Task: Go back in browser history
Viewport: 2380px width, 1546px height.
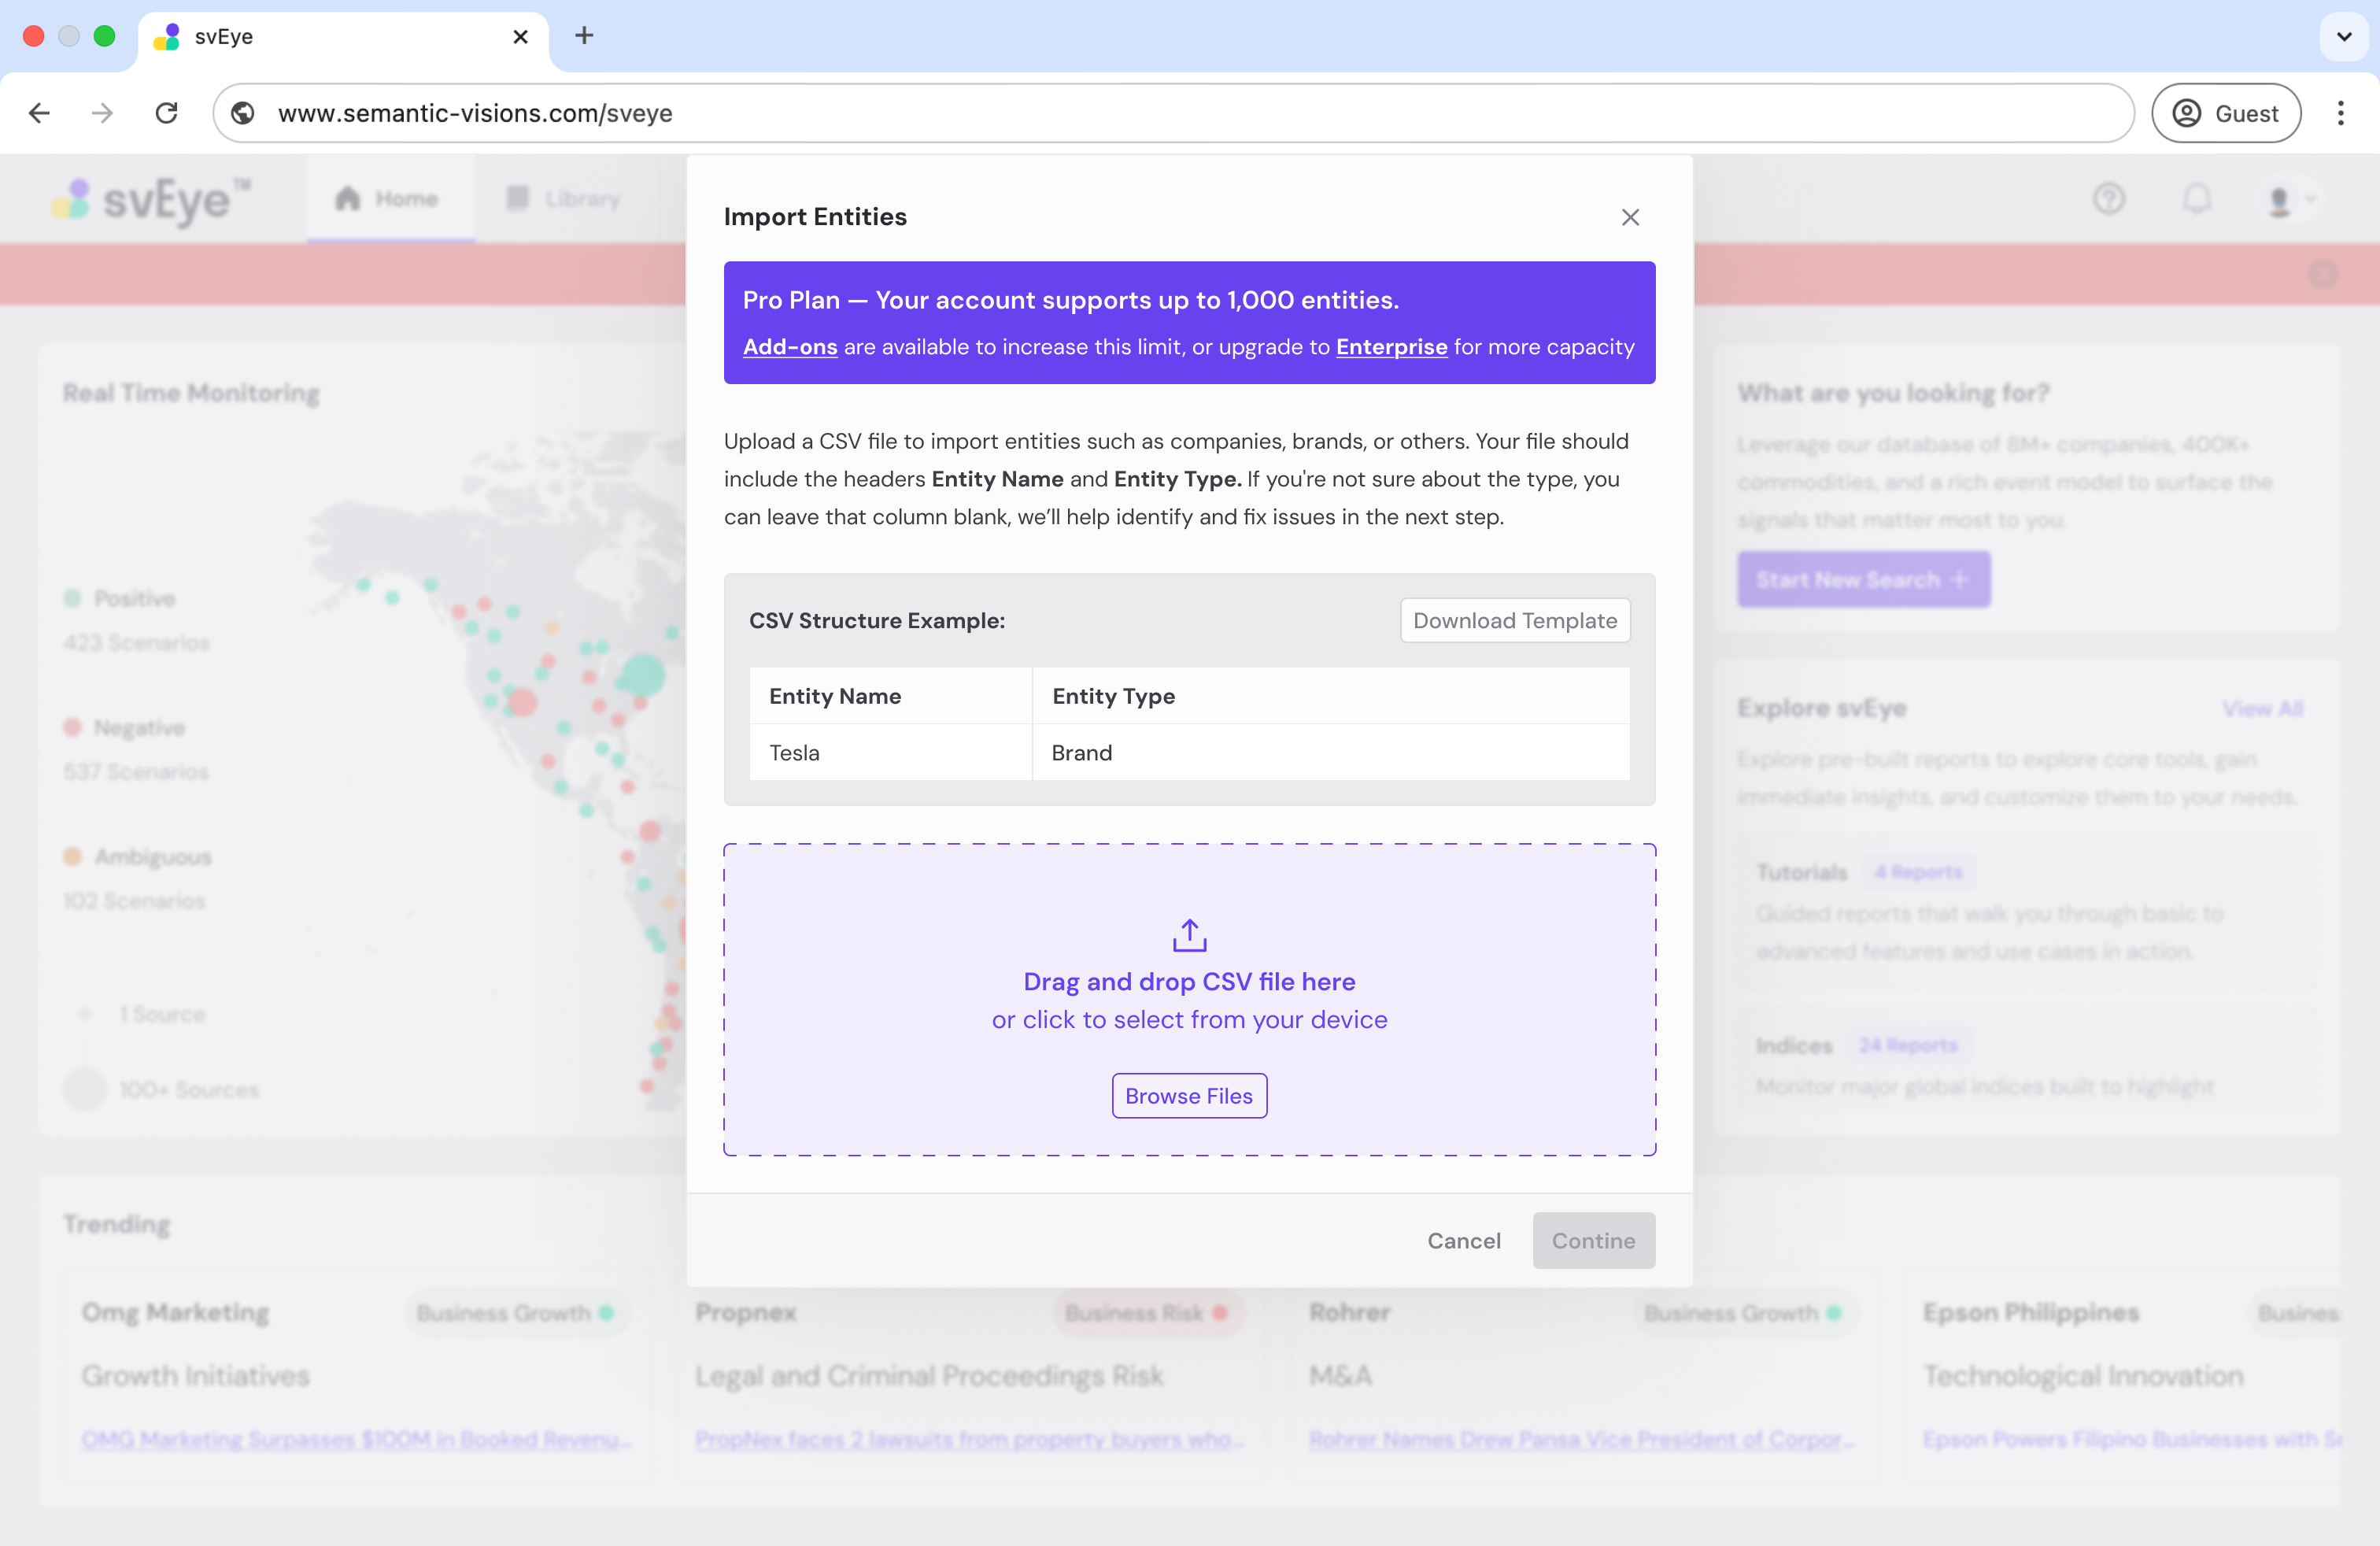Action: 40,113
